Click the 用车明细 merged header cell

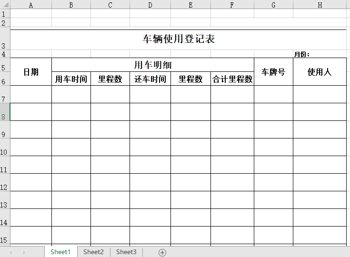[x=153, y=65]
